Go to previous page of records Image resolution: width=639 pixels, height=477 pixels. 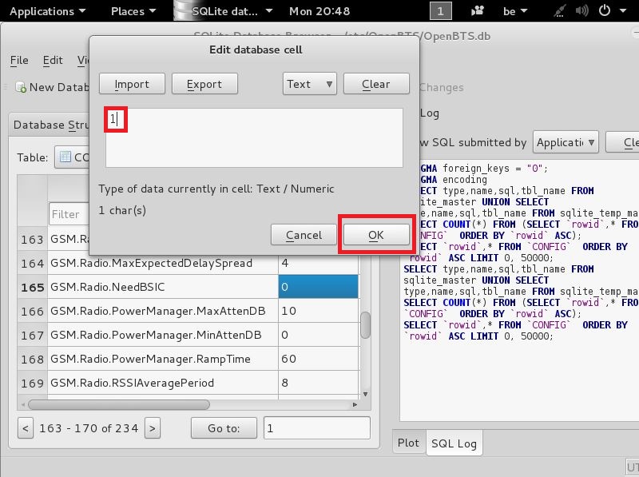pos(26,428)
